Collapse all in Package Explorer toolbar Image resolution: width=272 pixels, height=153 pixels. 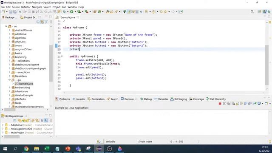tap(38, 22)
